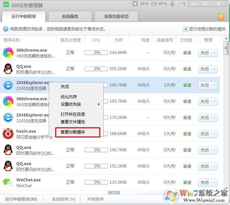Select the hexin.exe process name text

coord(26,131)
